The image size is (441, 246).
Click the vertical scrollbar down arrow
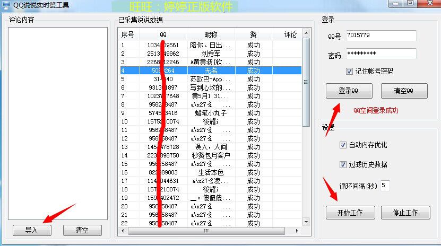pos(306,222)
